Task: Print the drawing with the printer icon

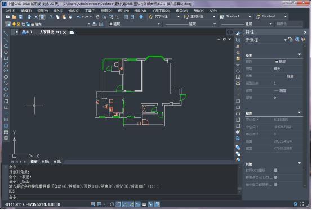Action: (29, 17)
